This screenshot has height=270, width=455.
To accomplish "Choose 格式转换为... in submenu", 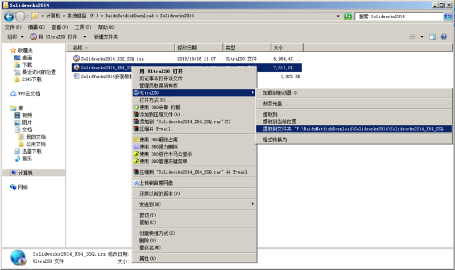I will click(x=354, y=140).
